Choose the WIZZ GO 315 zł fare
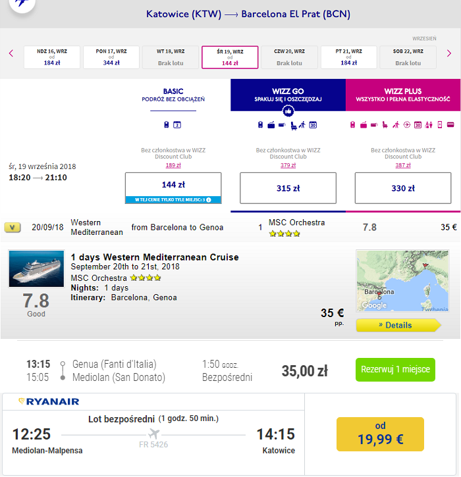The width and height of the screenshot is (461, 477). pyautogui.click(x=288, y=188)
